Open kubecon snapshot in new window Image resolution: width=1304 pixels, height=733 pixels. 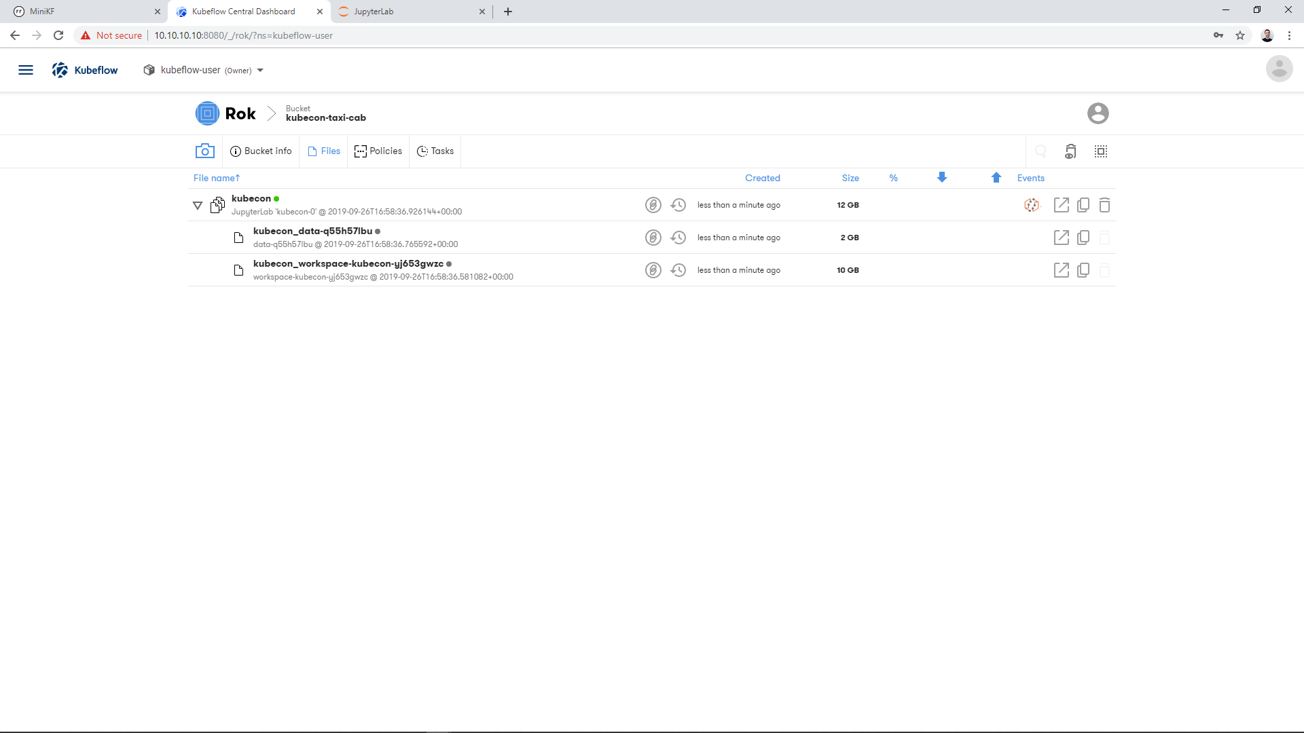pos(1061,205)
